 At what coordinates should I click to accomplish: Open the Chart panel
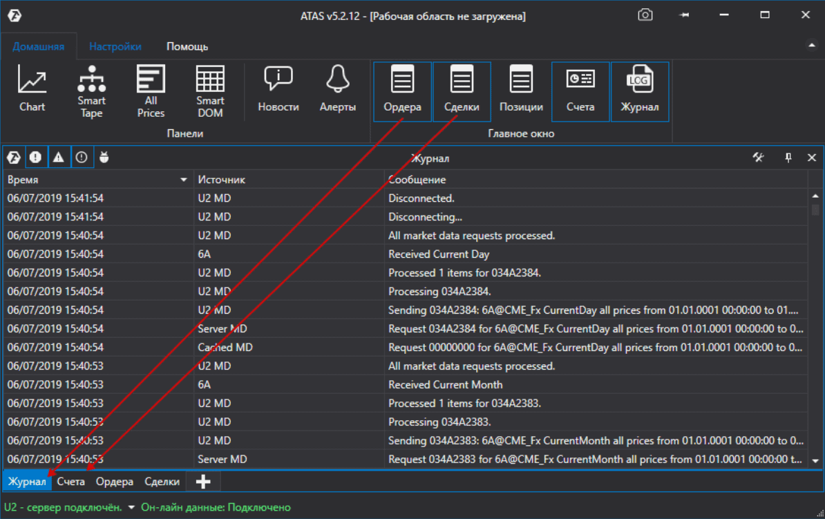point(31,88)
